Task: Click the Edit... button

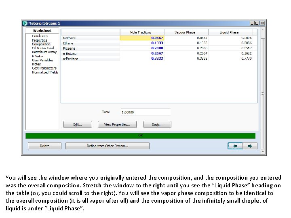Action: (x=78, y=124)
